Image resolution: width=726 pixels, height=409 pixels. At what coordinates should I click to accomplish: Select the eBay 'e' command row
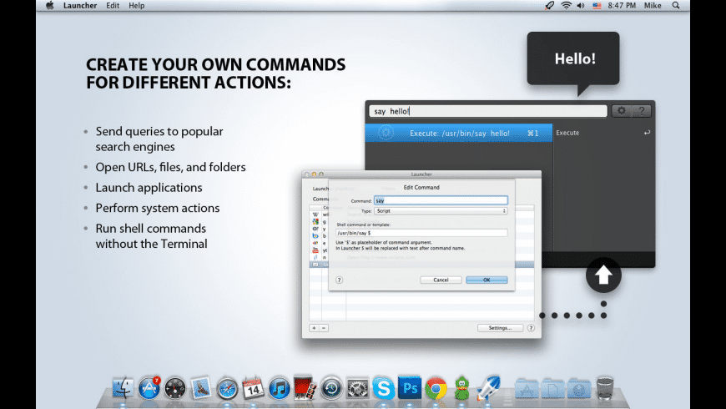tap(320, 243)
